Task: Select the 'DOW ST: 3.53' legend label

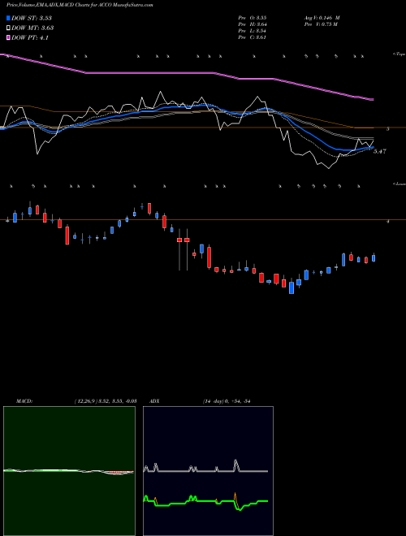Action: [32, 18]
